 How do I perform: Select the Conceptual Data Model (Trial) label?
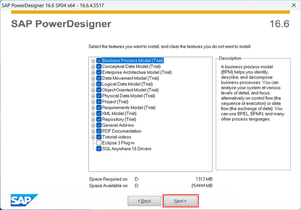pos(131,67)
